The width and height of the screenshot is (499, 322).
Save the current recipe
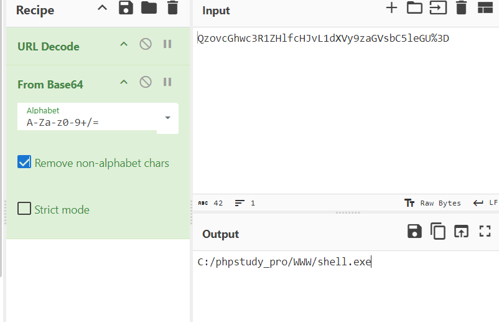[x=126, y=8]
